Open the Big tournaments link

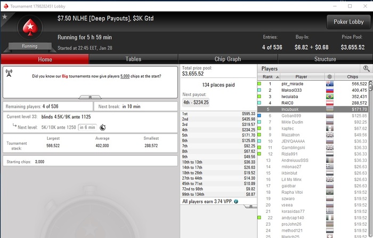click(65, 76)
